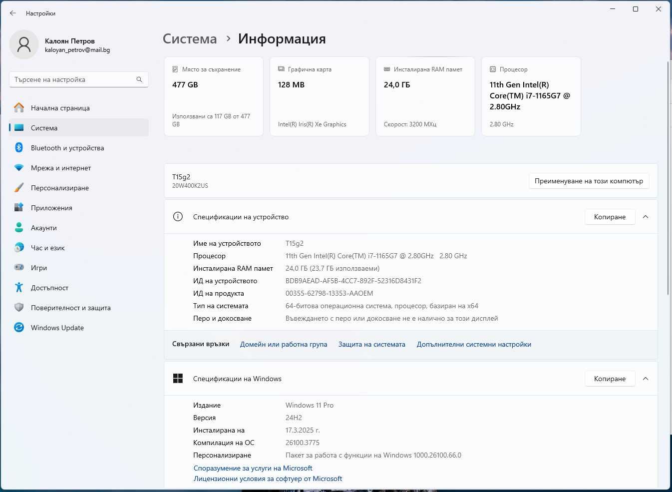Click product ID 00355-62798-13353-AAOEM
This screenshot has height=492, width=672.
330,293
